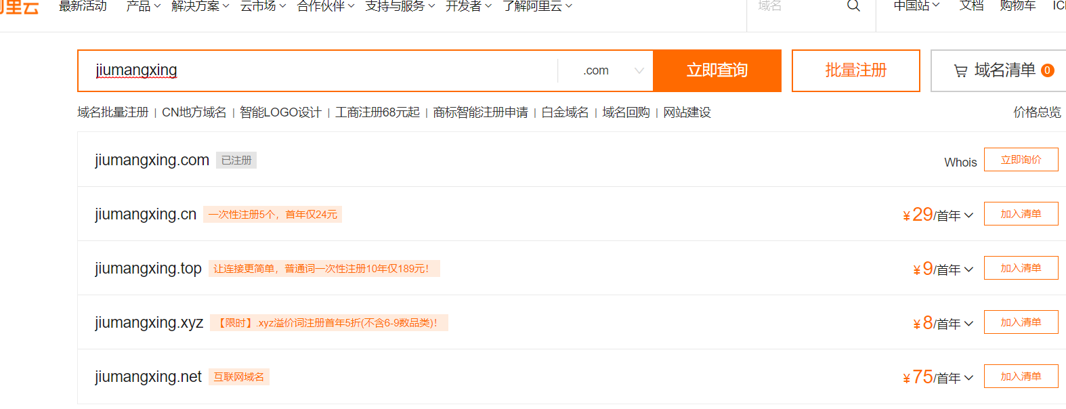
Task: Click the jiumangxing.cn domain name
Action: [146, 215]
